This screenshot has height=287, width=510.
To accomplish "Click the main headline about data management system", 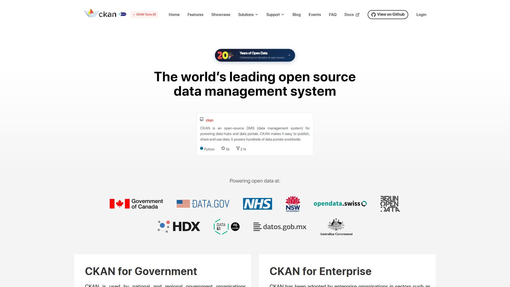I will 255,84.
